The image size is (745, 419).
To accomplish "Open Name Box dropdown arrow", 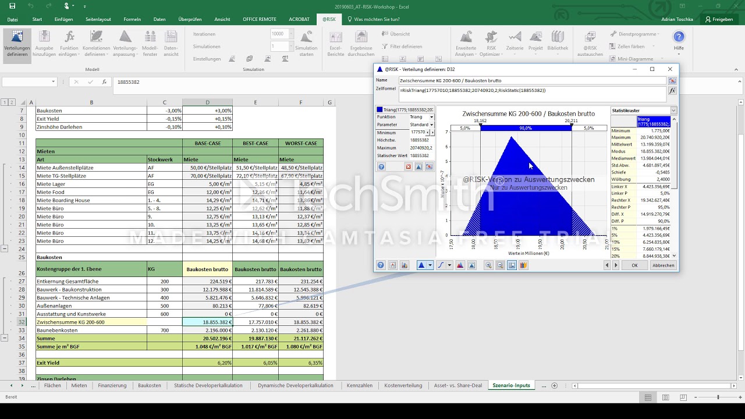I will click(x=54, y=82).
